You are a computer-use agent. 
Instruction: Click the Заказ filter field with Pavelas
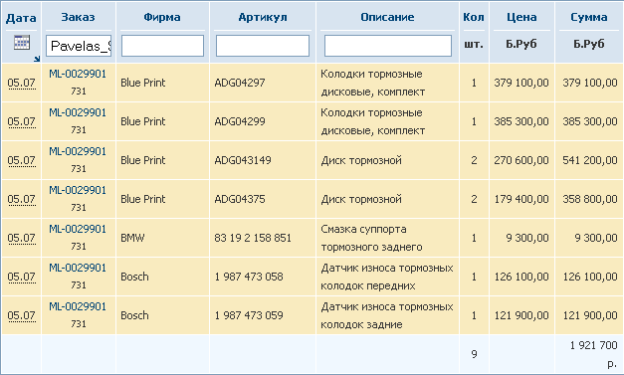pos(79,46)
